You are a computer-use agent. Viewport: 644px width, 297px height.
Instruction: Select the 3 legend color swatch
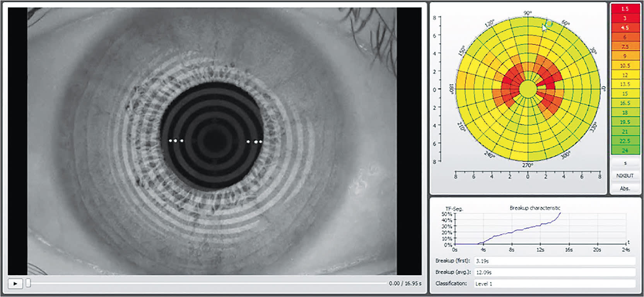(625, 18)
